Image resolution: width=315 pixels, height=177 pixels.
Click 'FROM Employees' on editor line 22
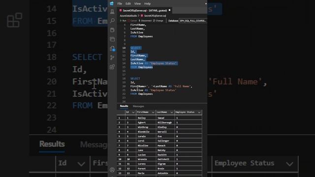click(x=141, y=94)
